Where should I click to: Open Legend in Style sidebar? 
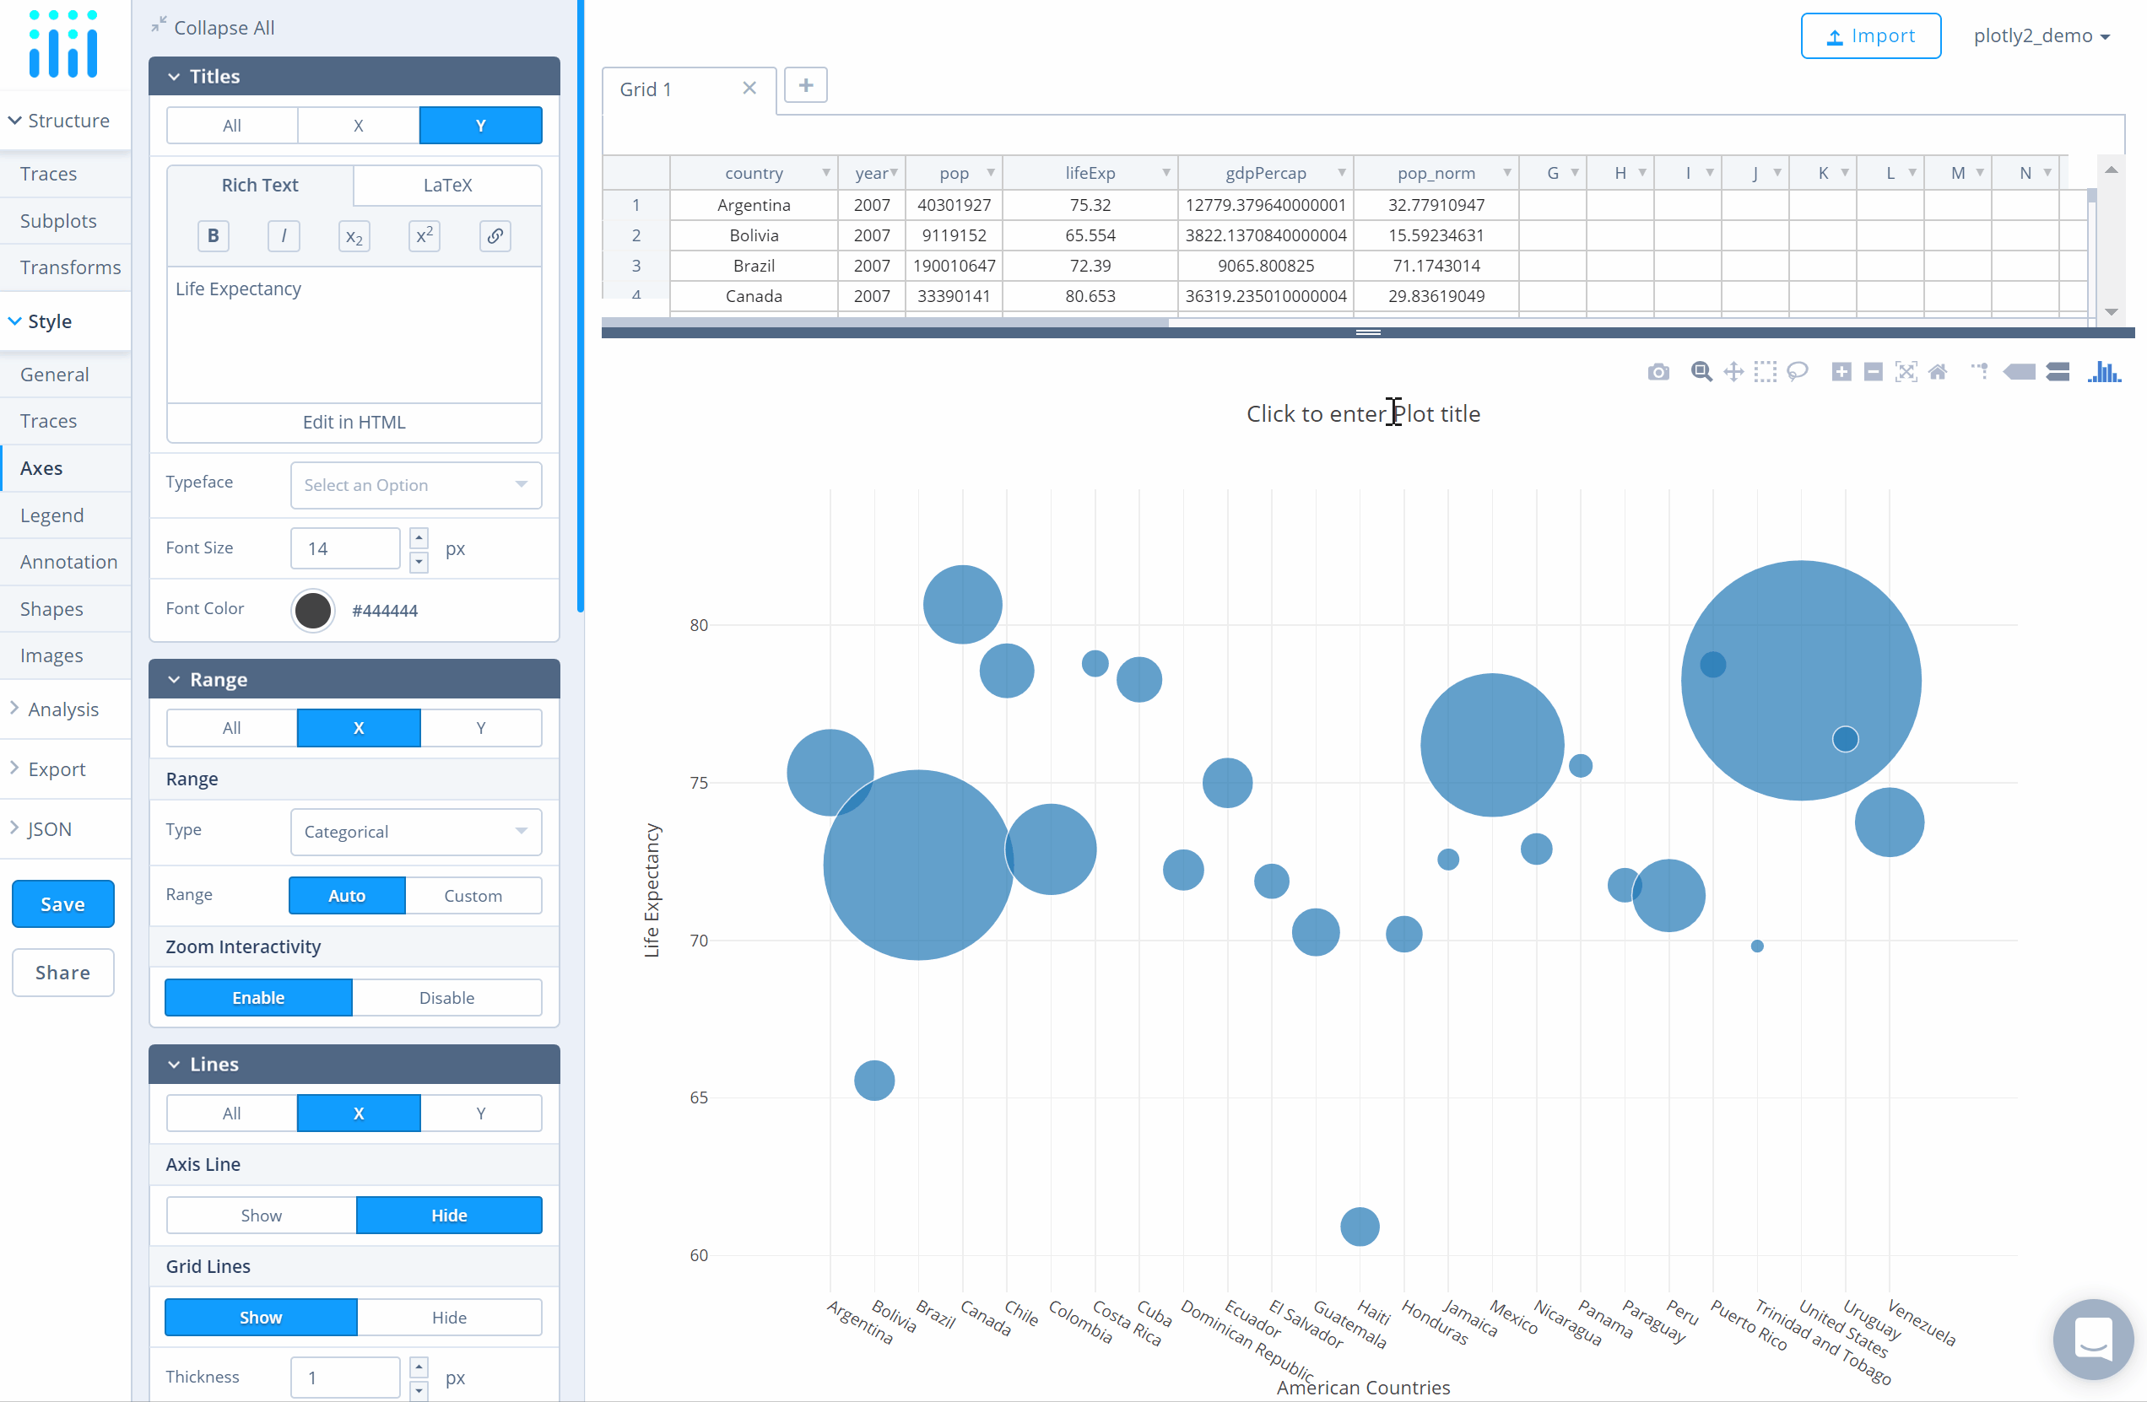pyautogui.click(x=51, y=515)
